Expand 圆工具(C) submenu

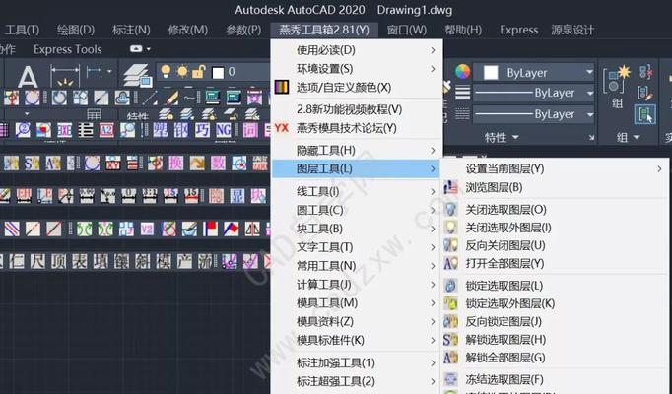coord(357,210)
